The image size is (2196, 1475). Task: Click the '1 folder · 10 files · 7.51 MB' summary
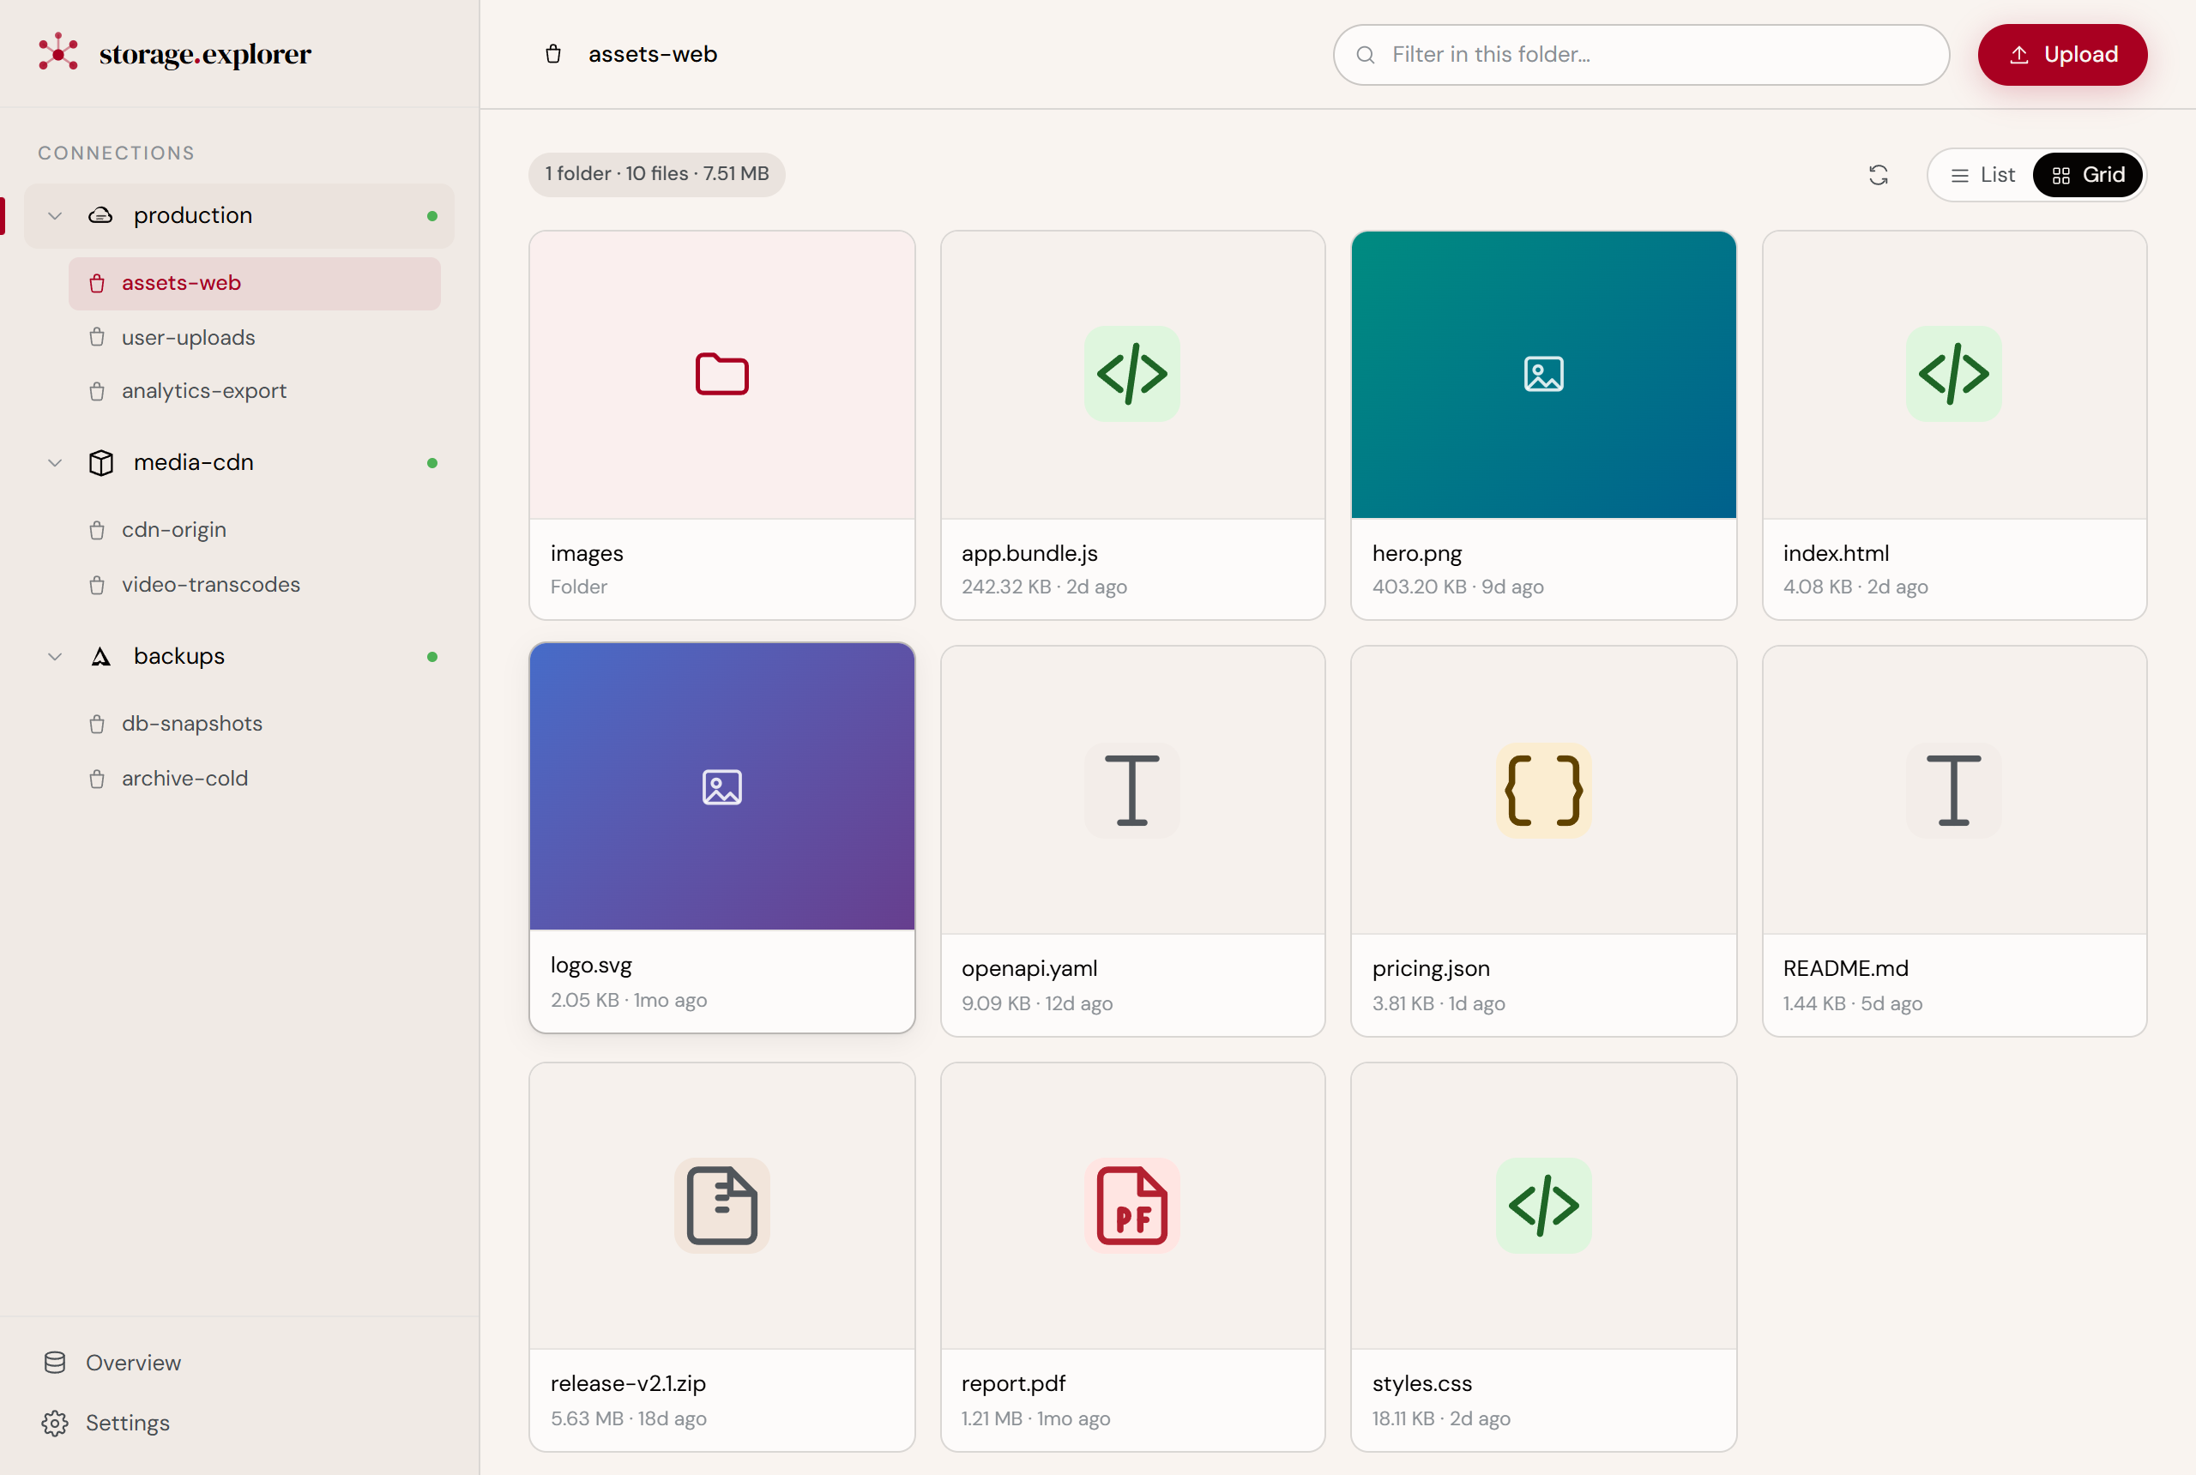[x=657, y=174]
